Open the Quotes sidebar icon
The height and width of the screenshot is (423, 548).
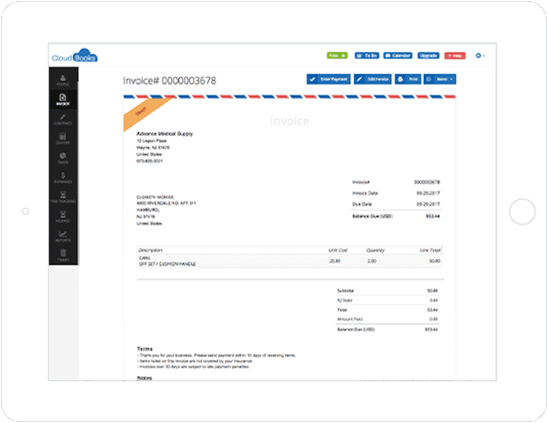pyautogui.click(x=63, y=138)
